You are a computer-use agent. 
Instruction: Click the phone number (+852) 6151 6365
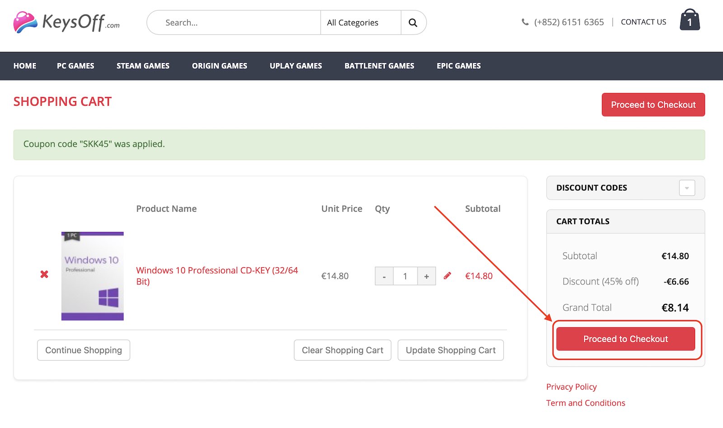(x=569, y=22)
